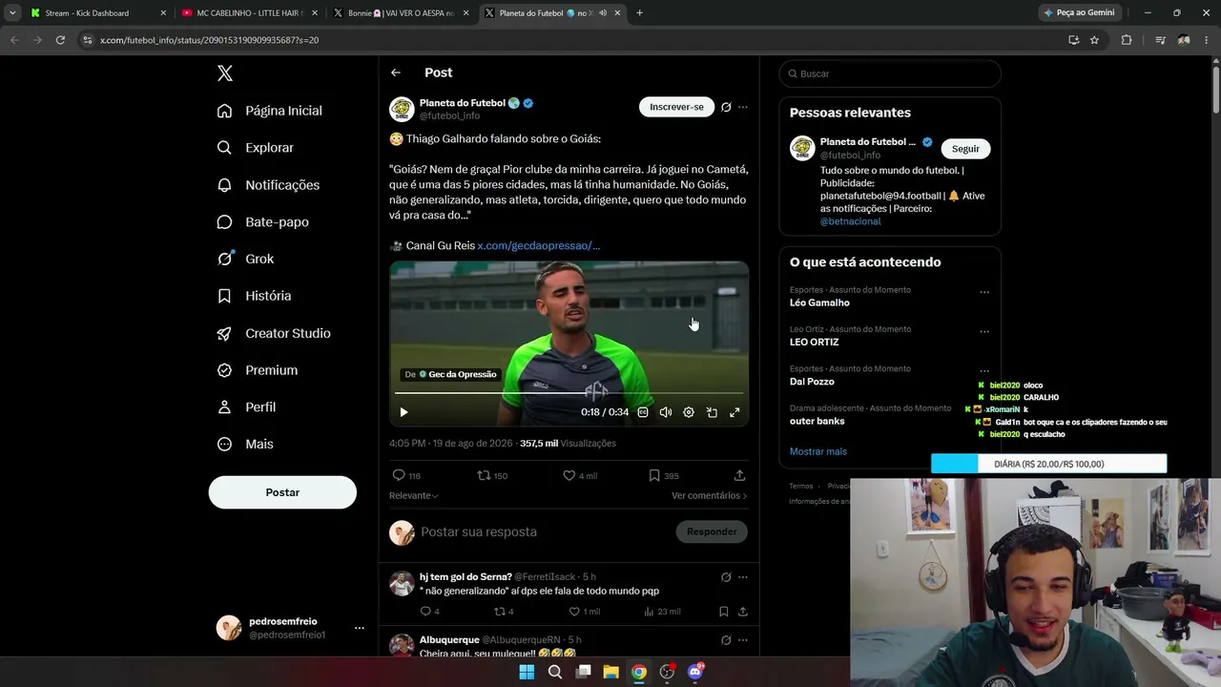Open Discord from the taskbar
Screen dimensions: 1221x687
[x=695, y=672]
